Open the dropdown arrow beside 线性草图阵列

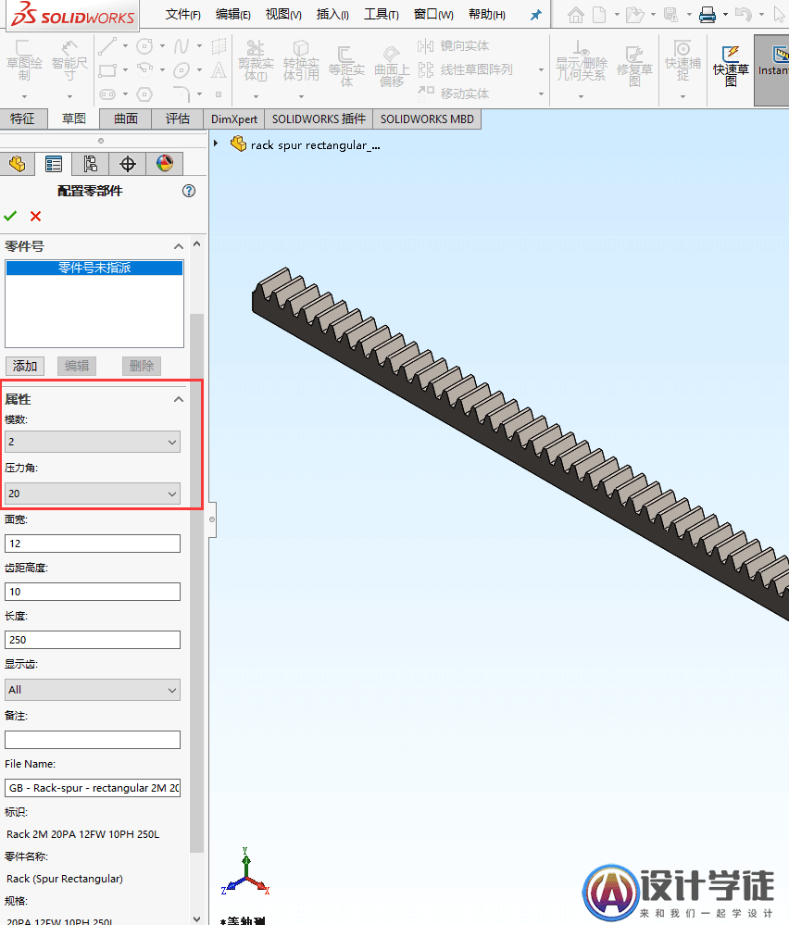coord(541,69)
